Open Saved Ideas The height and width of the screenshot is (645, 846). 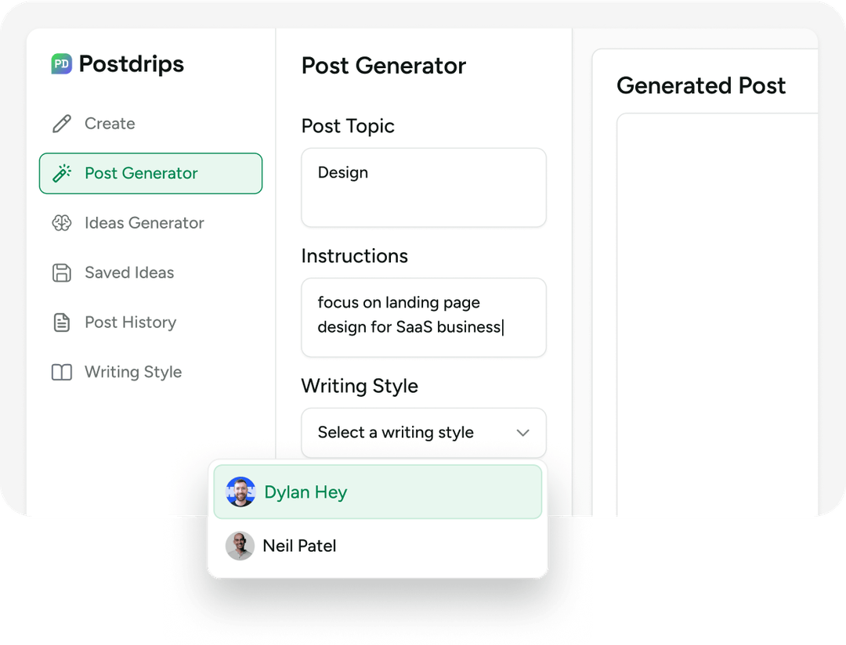[129, 272]
